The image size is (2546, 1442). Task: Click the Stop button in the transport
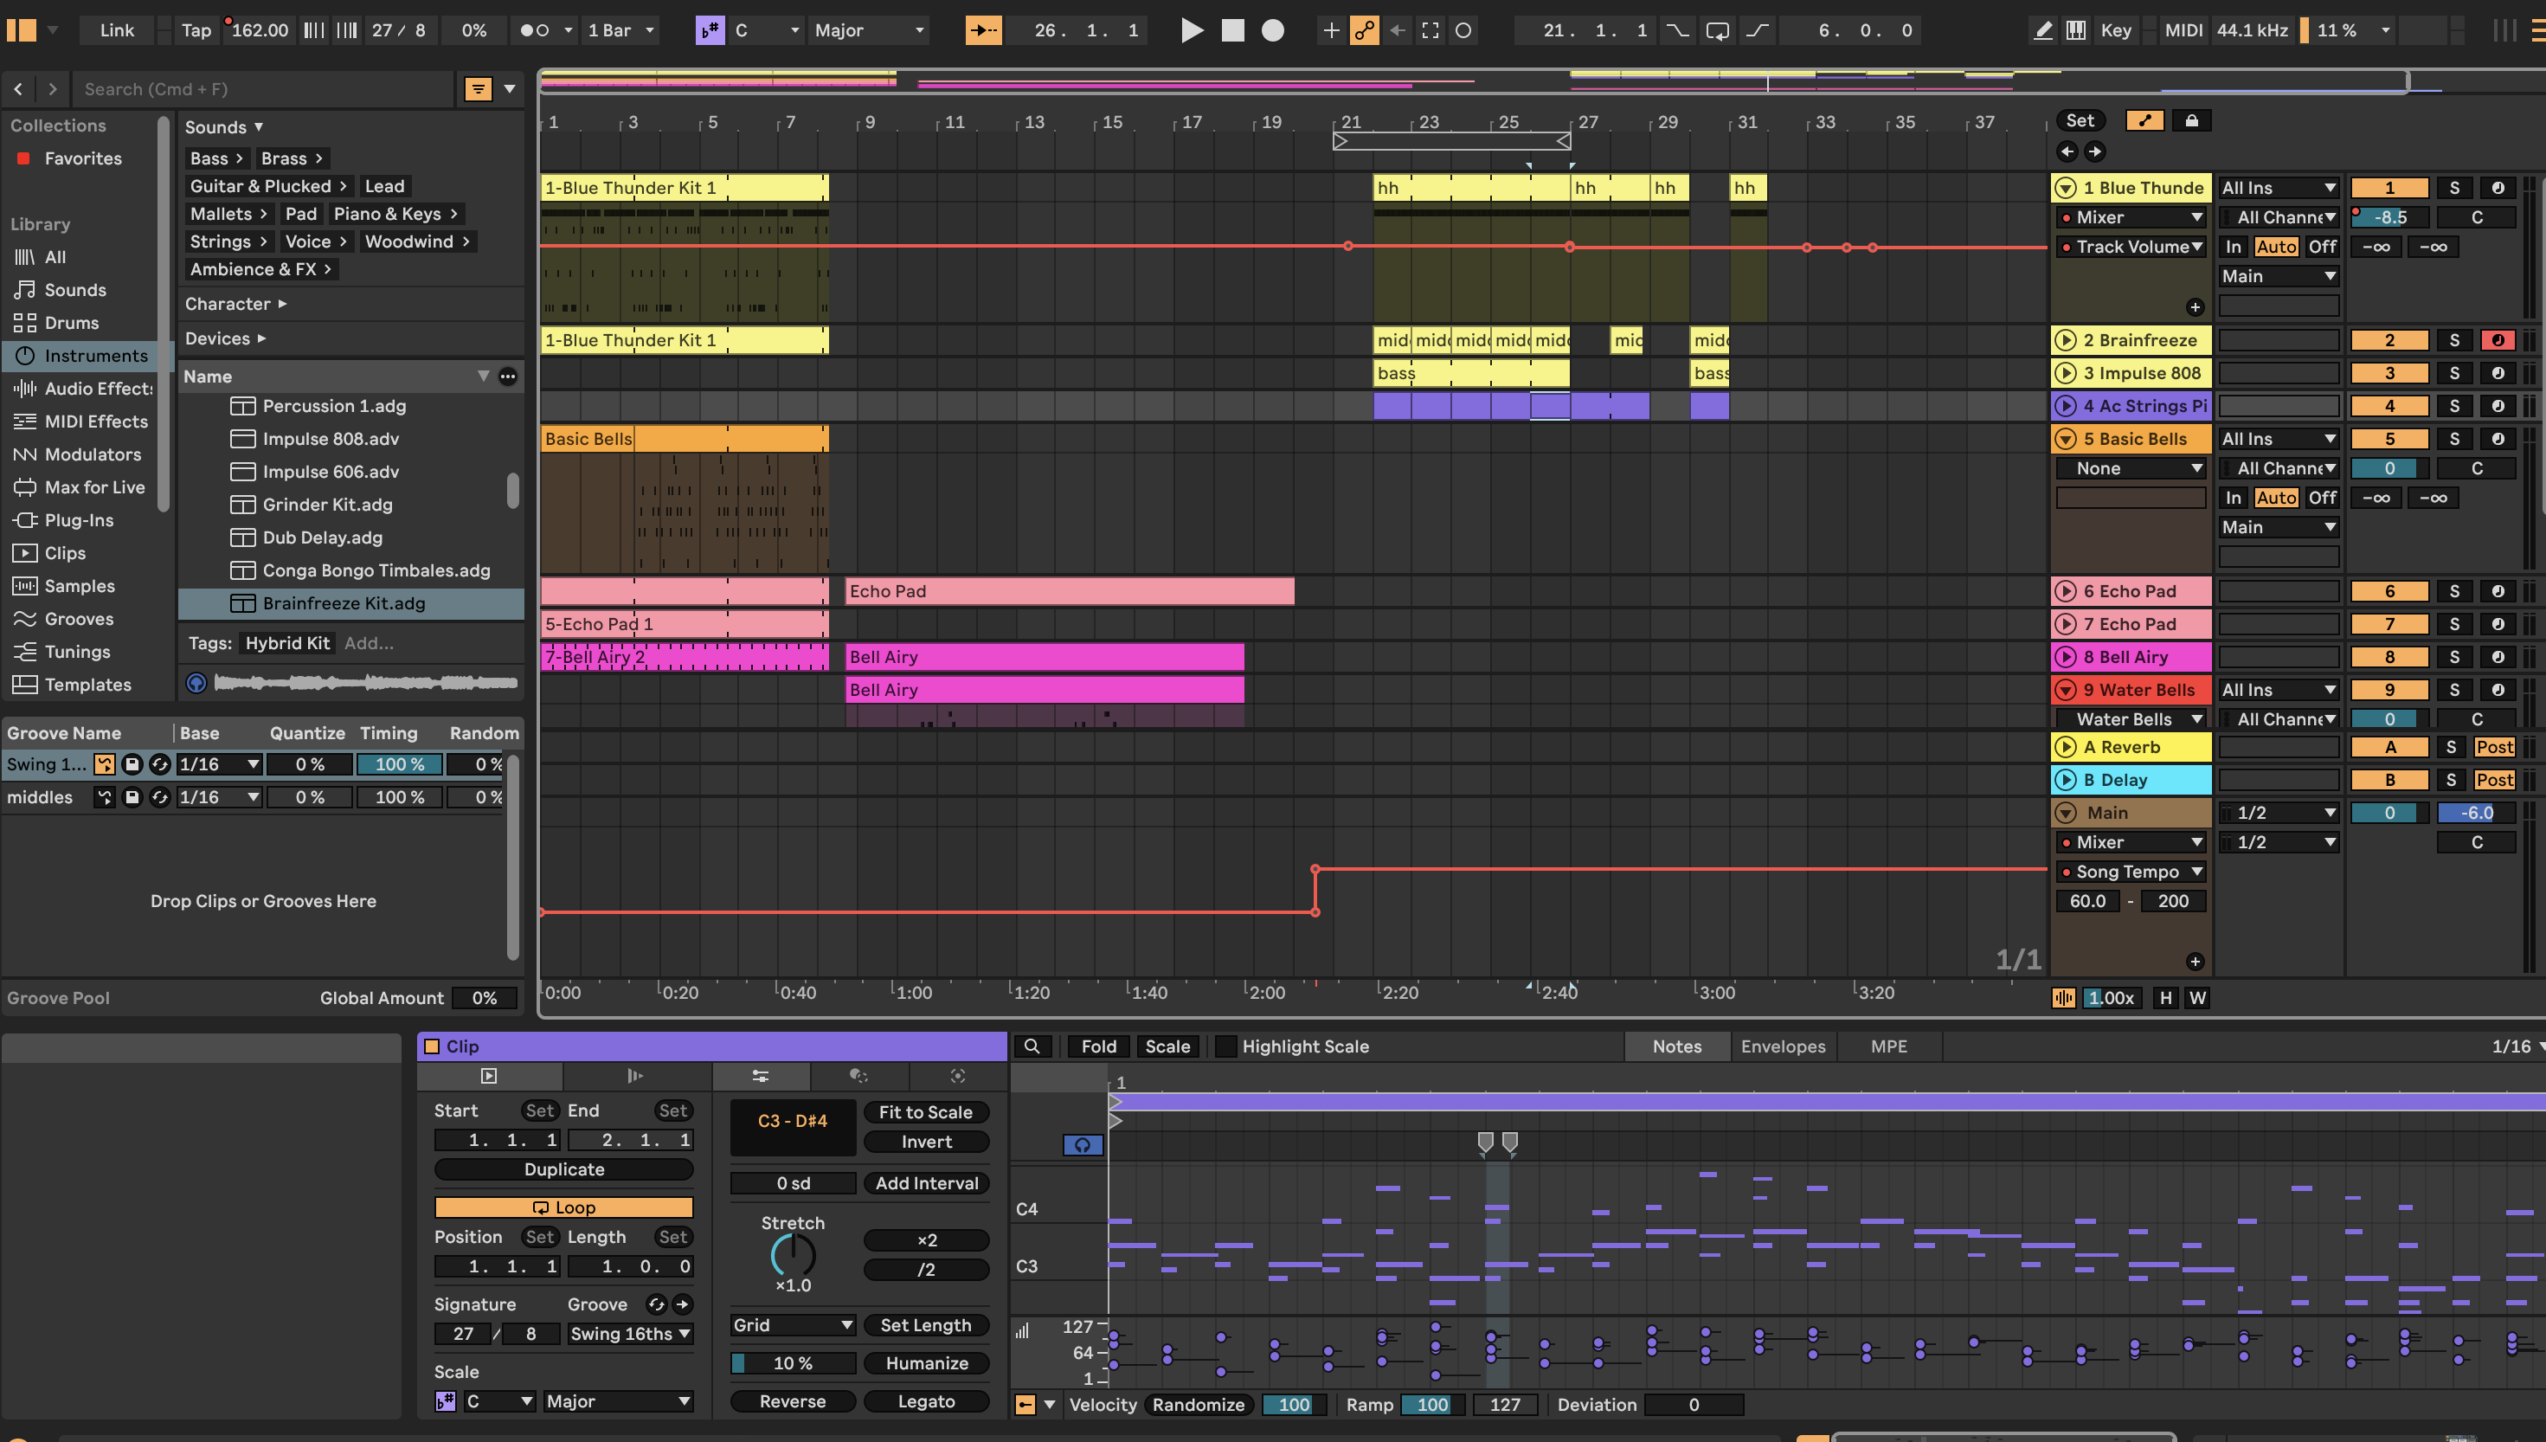click(1232, 30)
